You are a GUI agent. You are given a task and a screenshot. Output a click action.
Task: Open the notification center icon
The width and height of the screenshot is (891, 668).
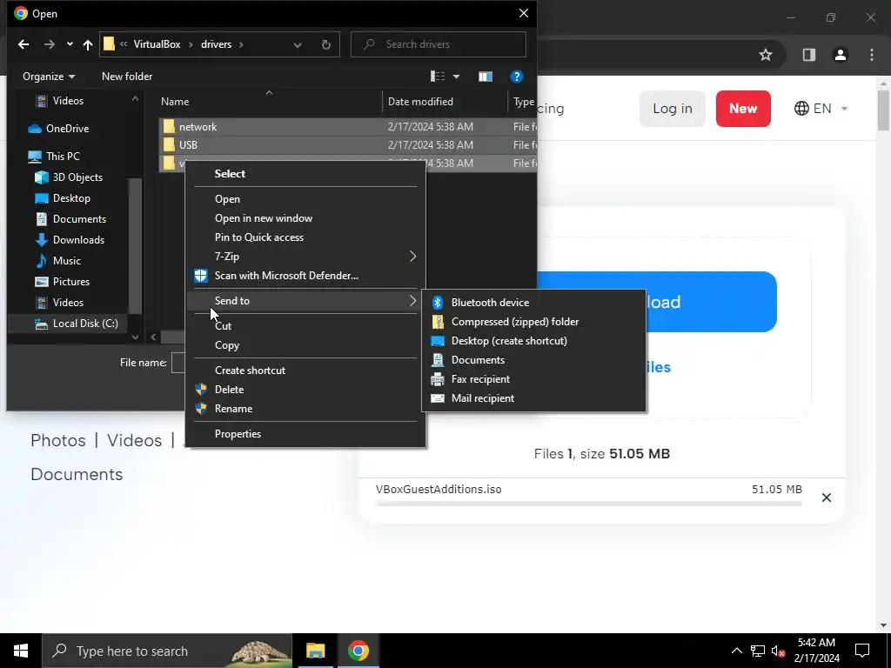coord(862,651)
